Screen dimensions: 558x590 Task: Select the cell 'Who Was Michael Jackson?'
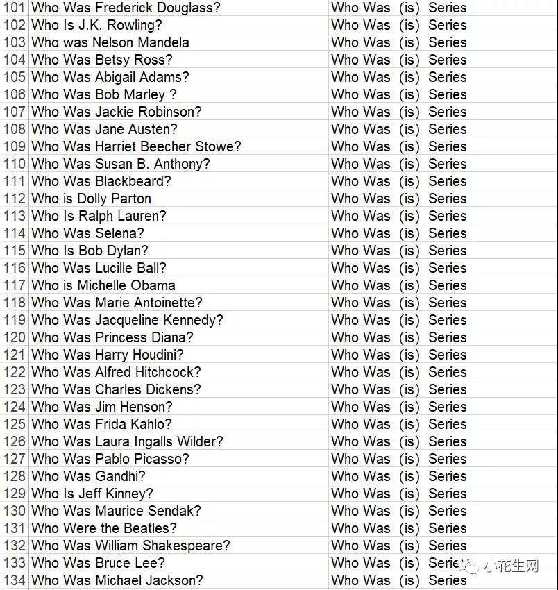tap(178, 580)
